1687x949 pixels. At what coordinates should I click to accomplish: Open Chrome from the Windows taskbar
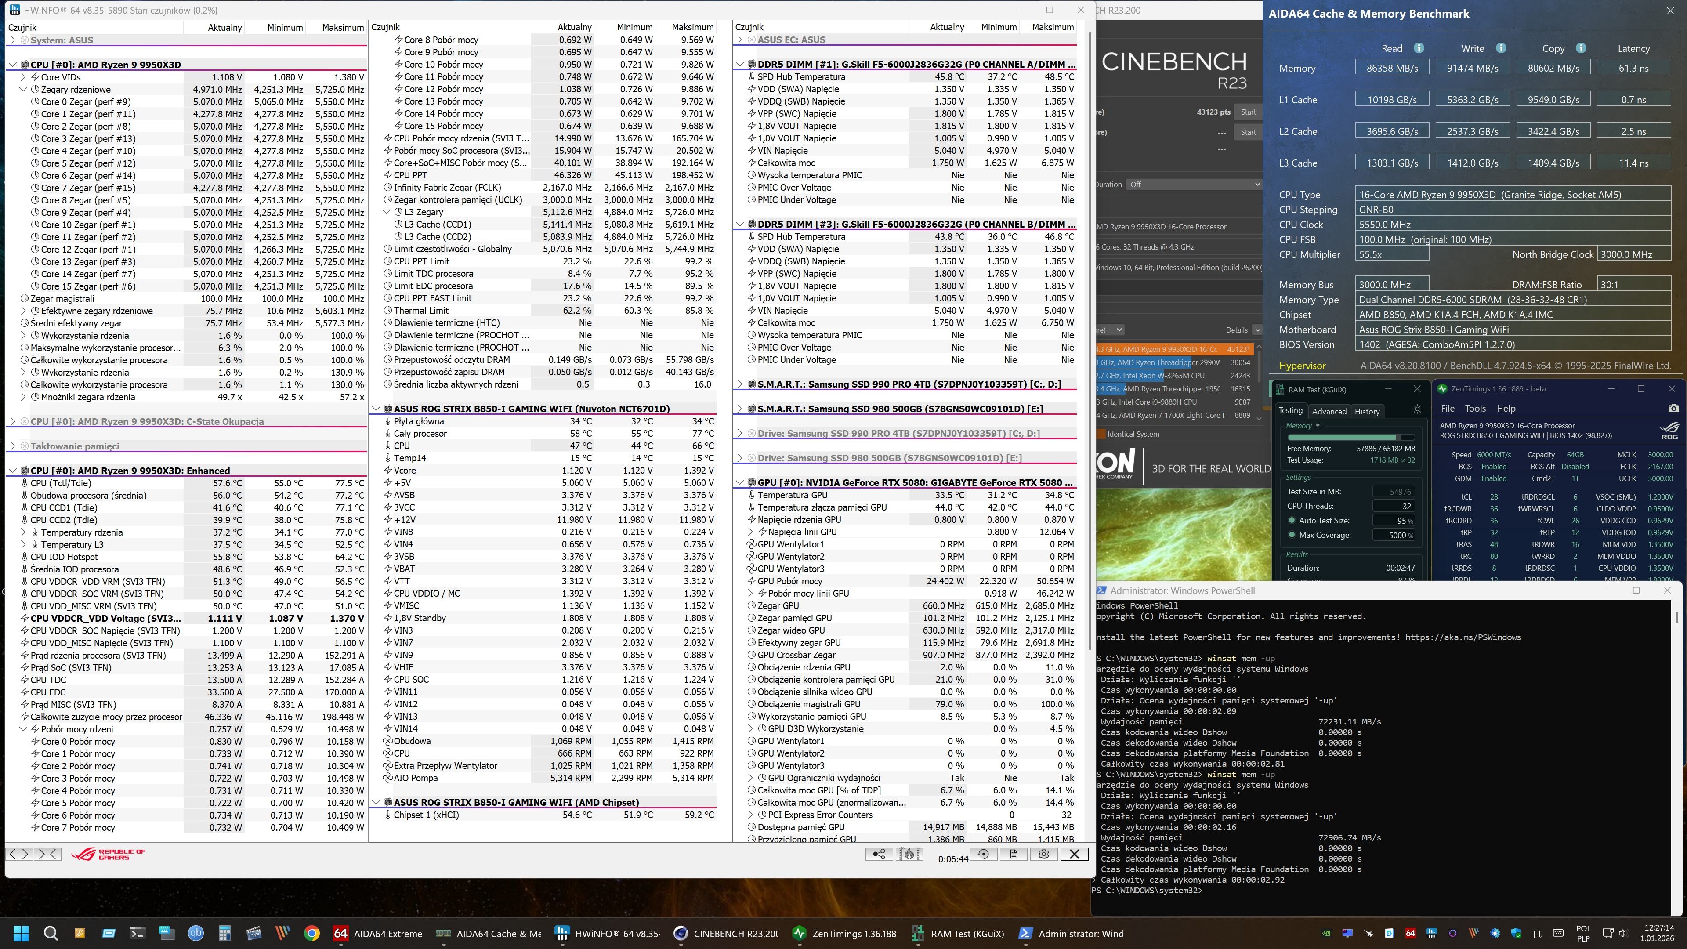(312, 933)
